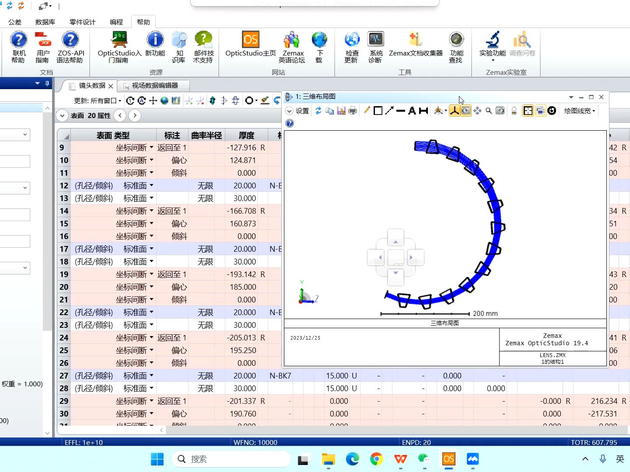Expand 更新: 所有窗口 update dropdown
Image resolution: width=630 pixels, height=472 pixels.
(x=98, y=101)
